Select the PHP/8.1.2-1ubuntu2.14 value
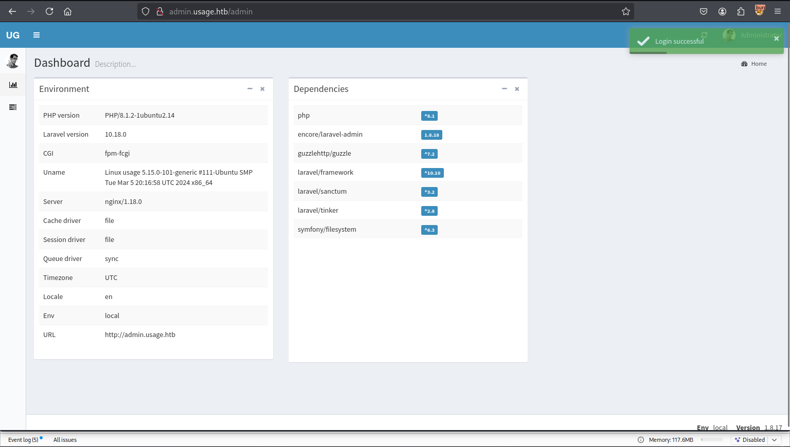The width and height of the screenshot is (790, 447). pyautogui.click(x=140, y=116)
